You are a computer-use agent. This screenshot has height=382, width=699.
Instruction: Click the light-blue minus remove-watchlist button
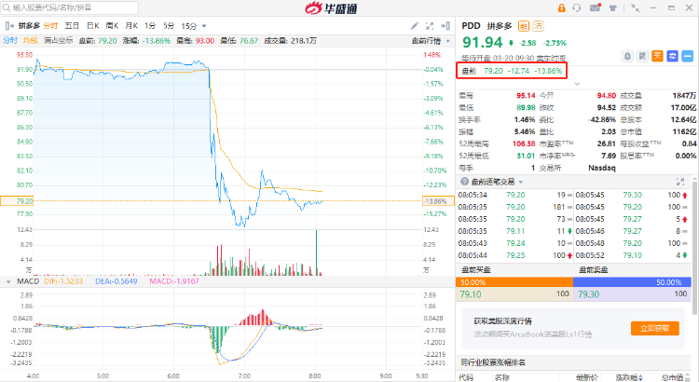(688, 56)
